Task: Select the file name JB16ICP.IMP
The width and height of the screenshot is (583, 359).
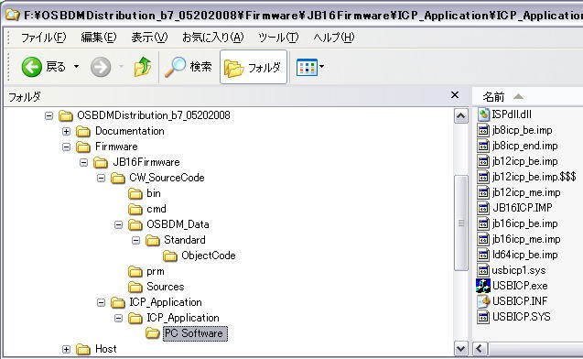Action: tap(522, 208)
